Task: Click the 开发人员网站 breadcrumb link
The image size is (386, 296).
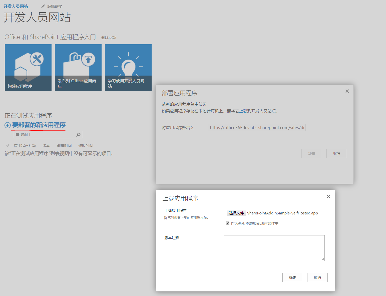Action: tap(16, 6)
